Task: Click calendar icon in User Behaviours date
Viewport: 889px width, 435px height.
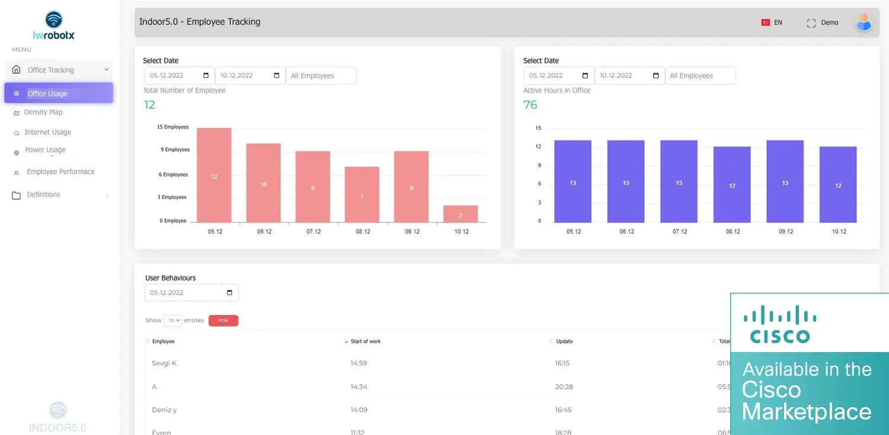Action: 230,293
